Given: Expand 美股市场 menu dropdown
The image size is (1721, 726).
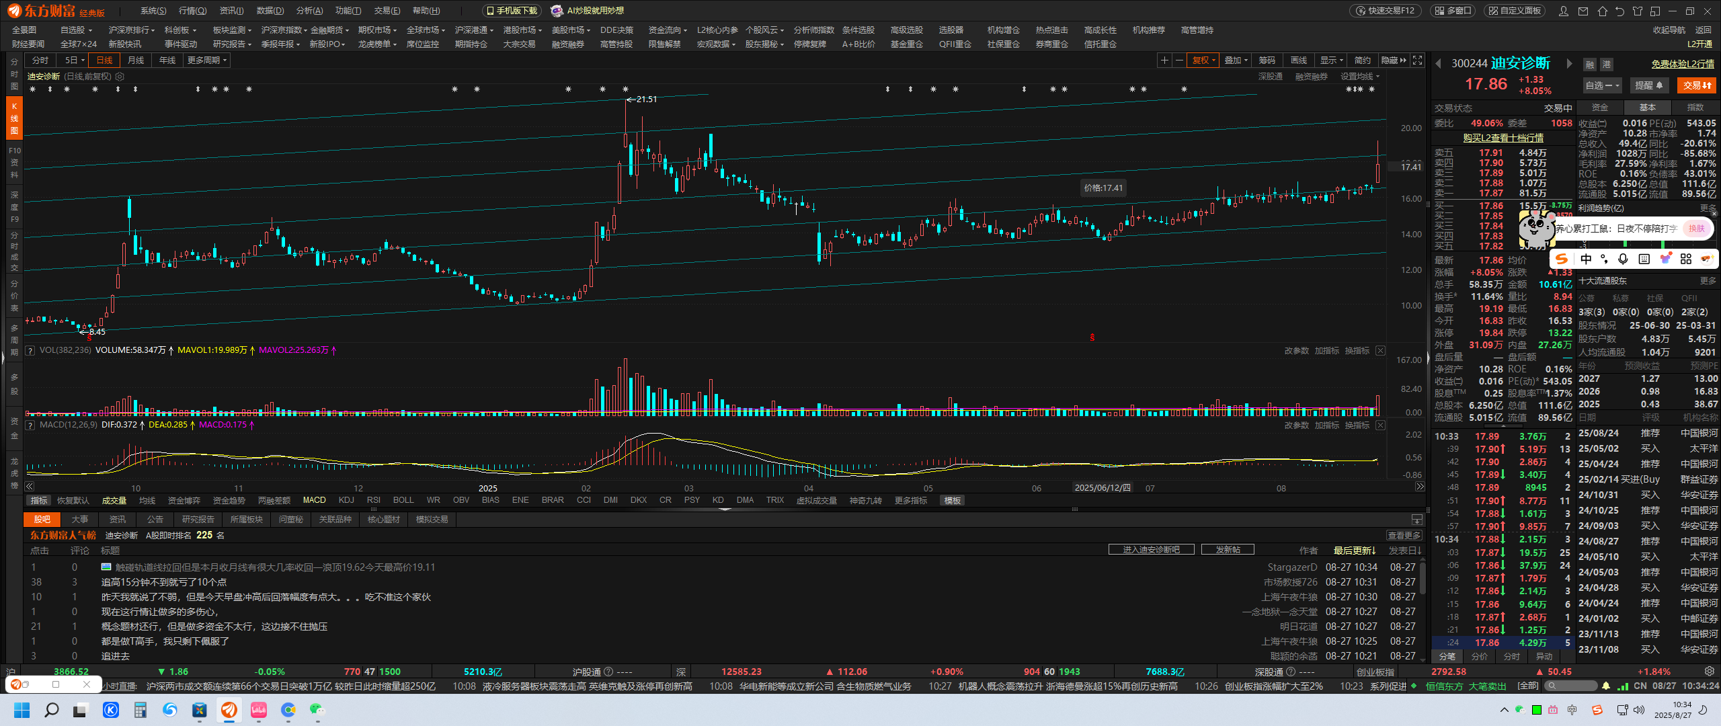Looking at the screenshot, I should coord(571,30).
